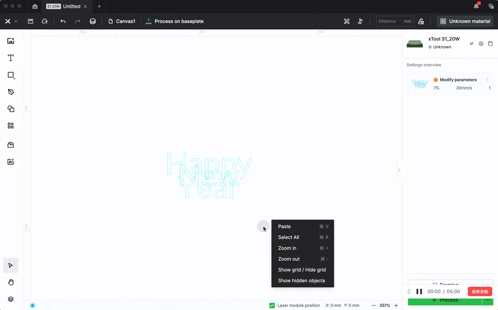Select the Pen vector tool

[x=11, y=92]
